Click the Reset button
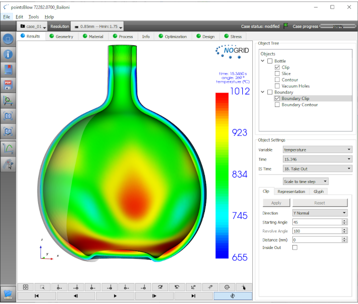Screen dimensions: 358x304 tap(319, 202)
